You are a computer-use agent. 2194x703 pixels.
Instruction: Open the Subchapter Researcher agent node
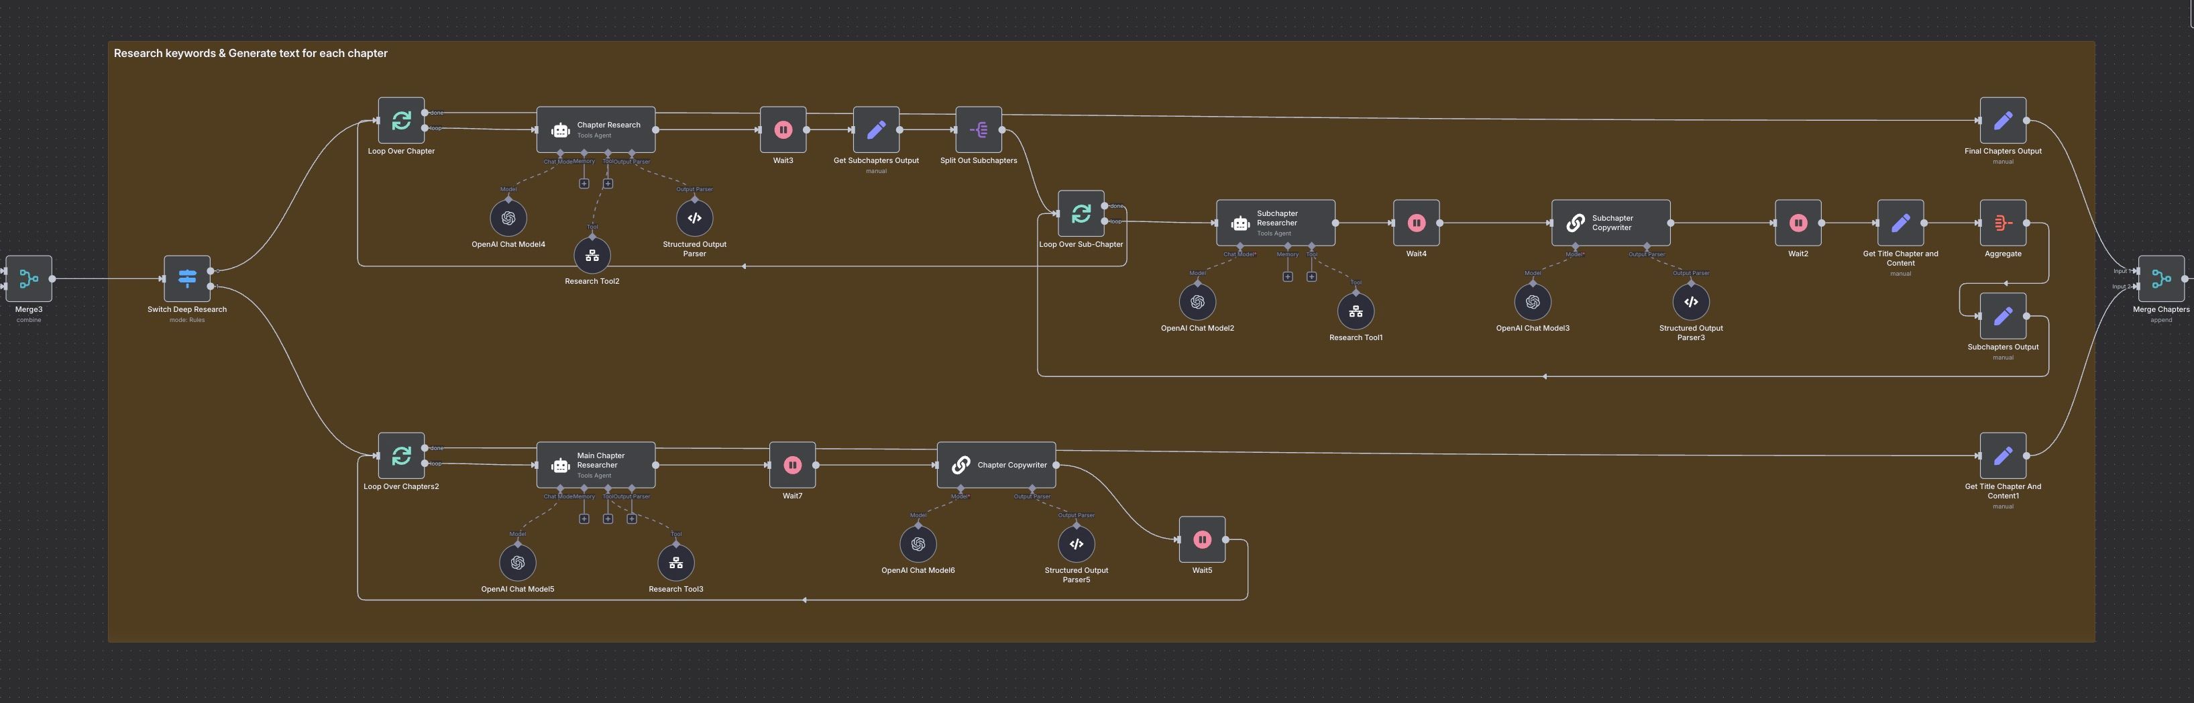point(1276,223)
